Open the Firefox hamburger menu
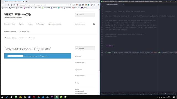 [98, 5]
